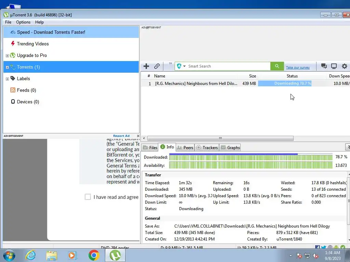Open Windows Media Player from taskbar

pyautogui.click(x=72, y=255)
